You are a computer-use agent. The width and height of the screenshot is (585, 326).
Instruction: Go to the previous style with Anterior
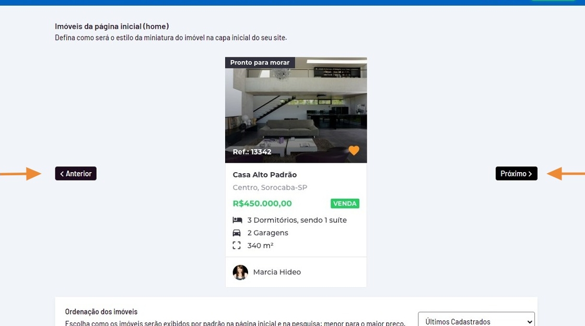(76, 174)
